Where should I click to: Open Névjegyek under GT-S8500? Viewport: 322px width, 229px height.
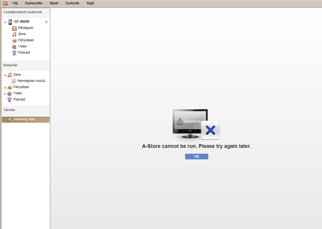click(26, 28)
